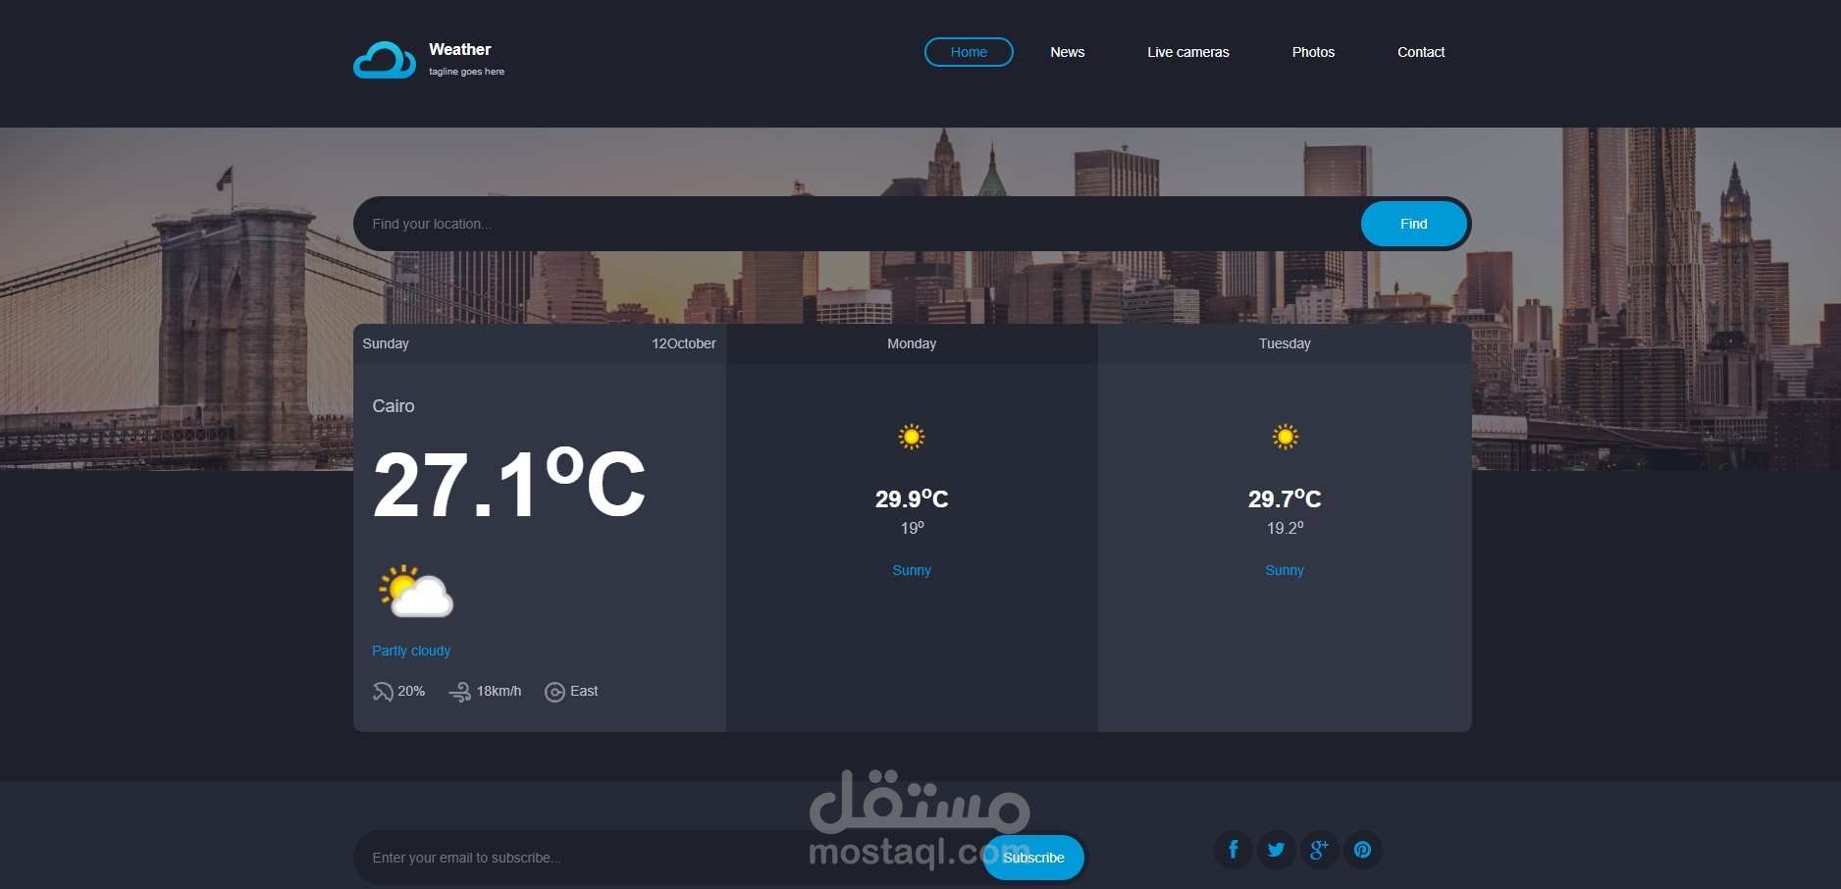Click the wind direction icon next to East

[553, 691]
